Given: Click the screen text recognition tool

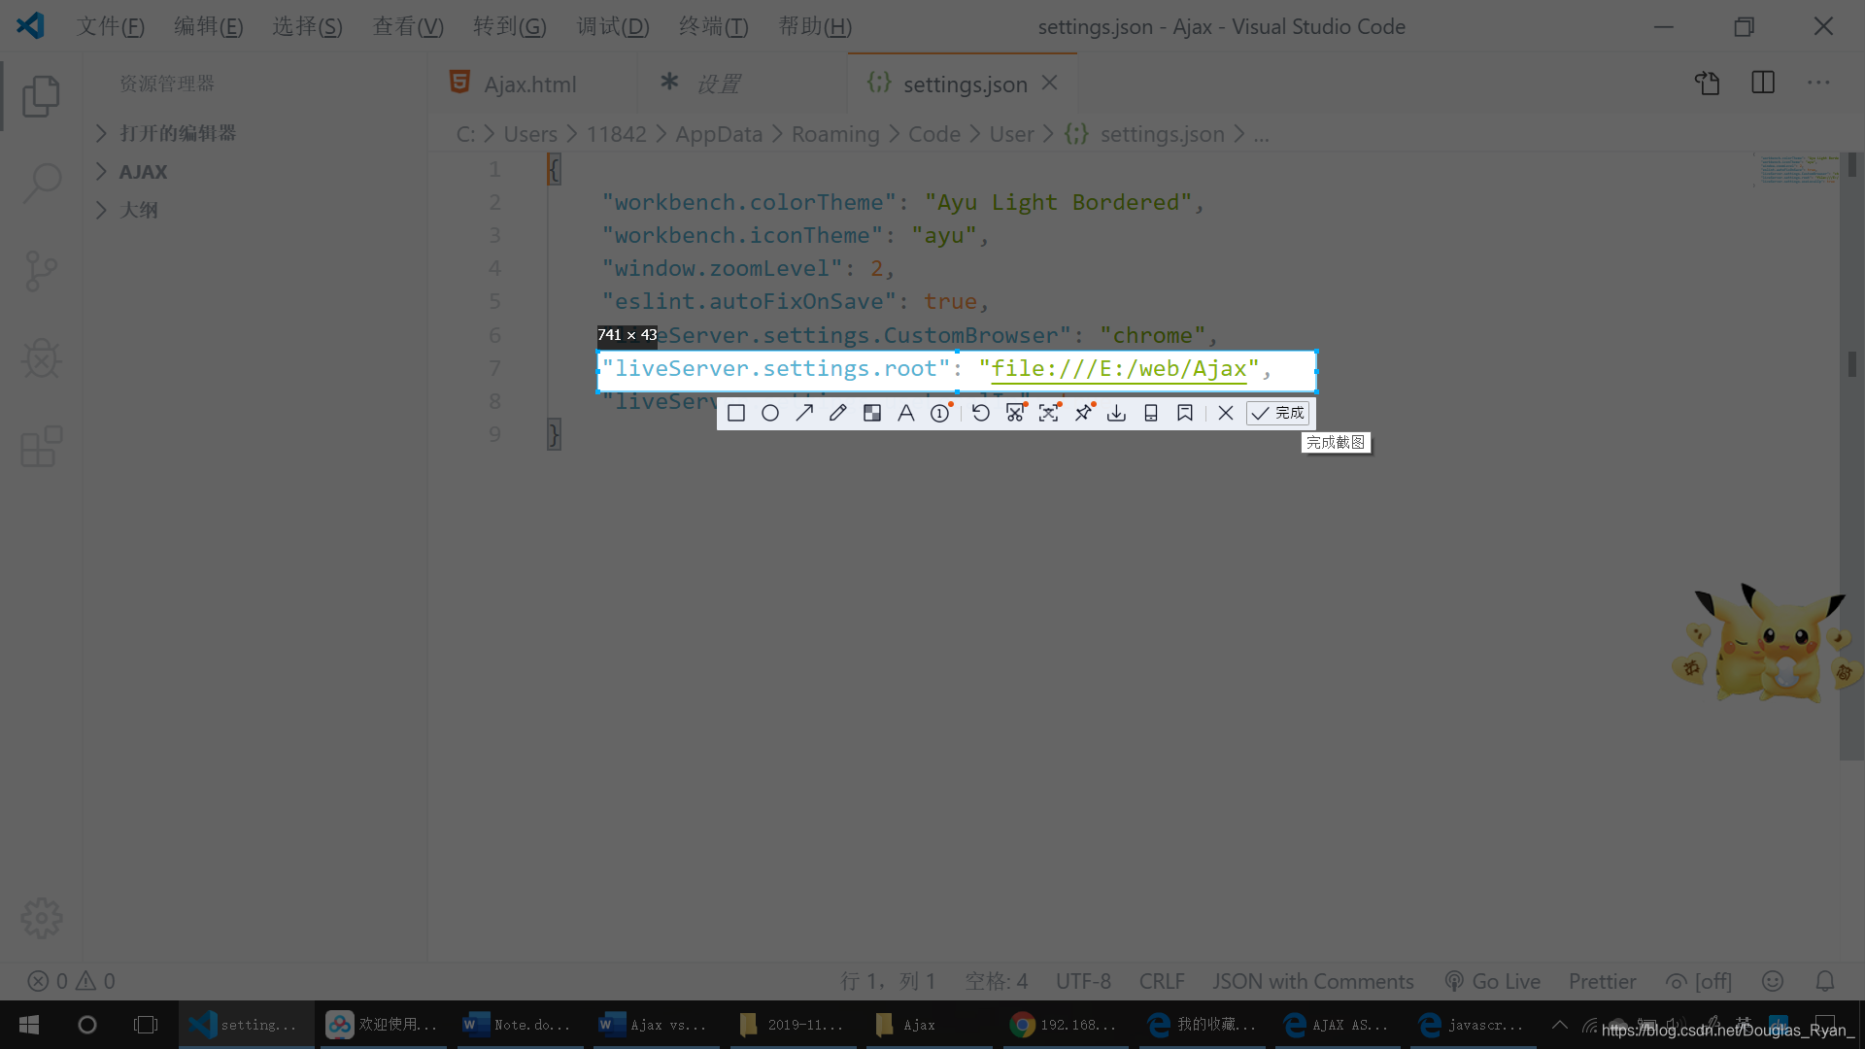Looking at the screenshot, I should click(1049, 413).
